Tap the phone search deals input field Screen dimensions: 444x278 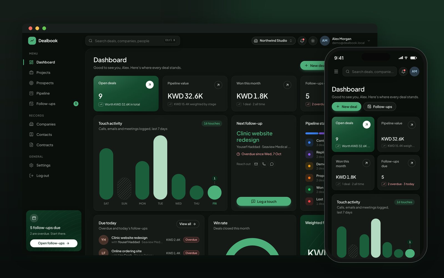[x=370, y=72]
